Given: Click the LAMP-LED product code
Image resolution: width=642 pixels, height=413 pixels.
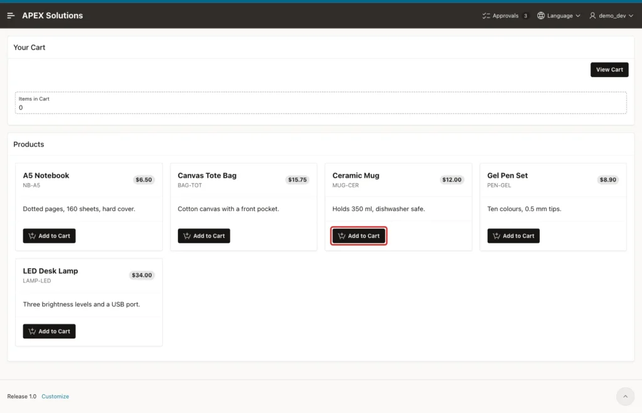Looking at the screenshot, I should click(x=37, y=281).
